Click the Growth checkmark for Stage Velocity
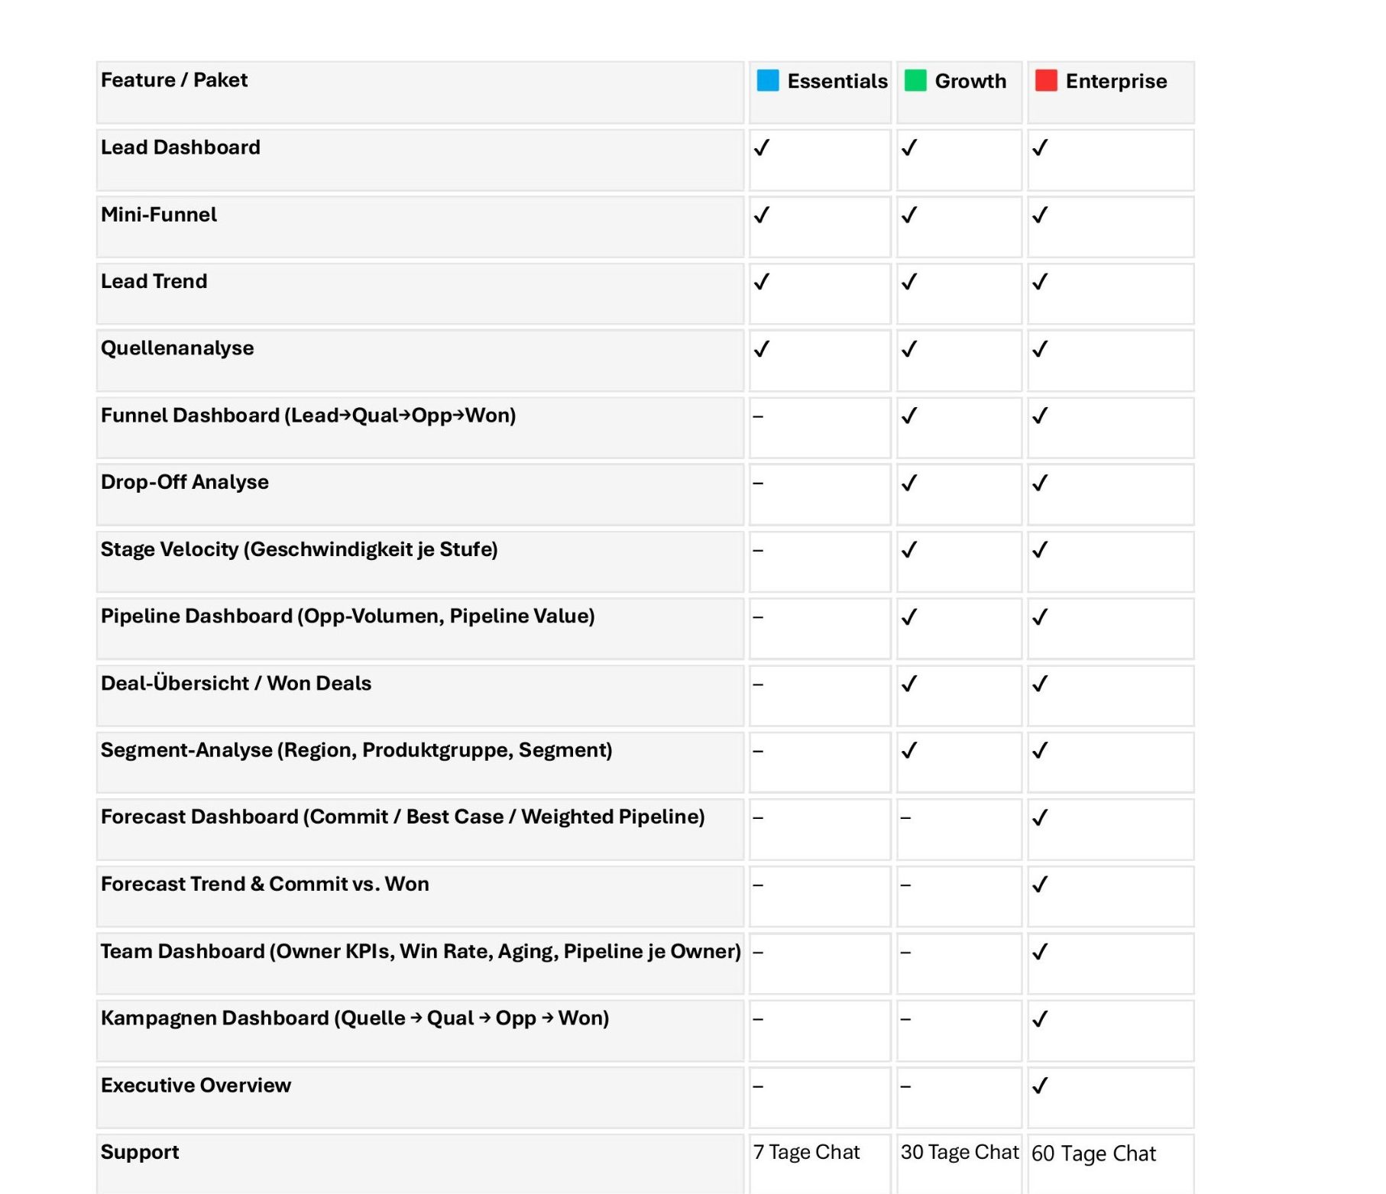The image size is (1386, 1194). pos(908,550)
